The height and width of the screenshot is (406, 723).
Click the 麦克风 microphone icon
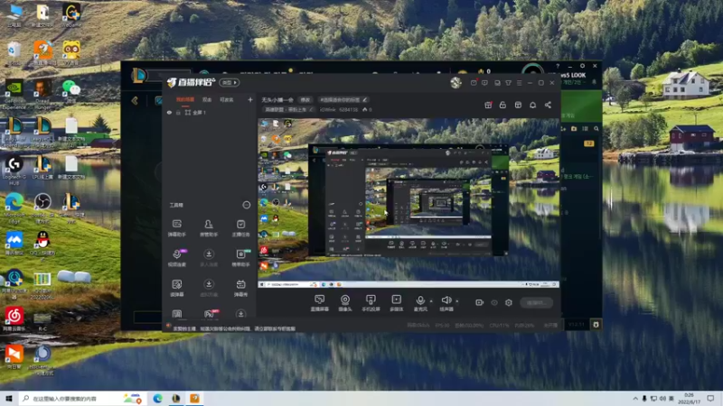pos(420,300)
